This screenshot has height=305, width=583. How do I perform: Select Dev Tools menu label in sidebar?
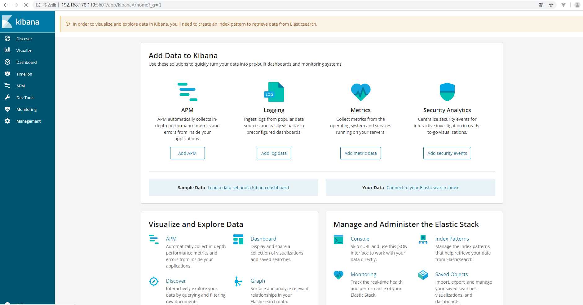[25, 98]
